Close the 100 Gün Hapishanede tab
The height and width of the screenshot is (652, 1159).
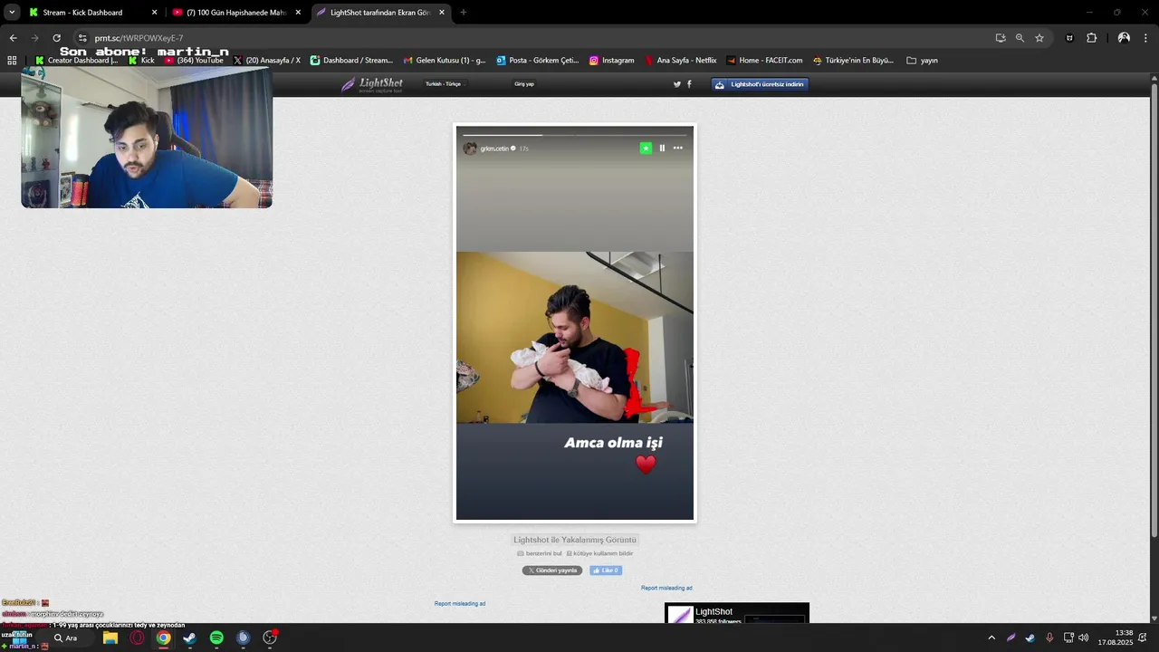298,13
